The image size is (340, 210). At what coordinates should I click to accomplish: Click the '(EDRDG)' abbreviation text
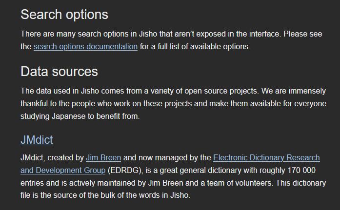point(125,171)
